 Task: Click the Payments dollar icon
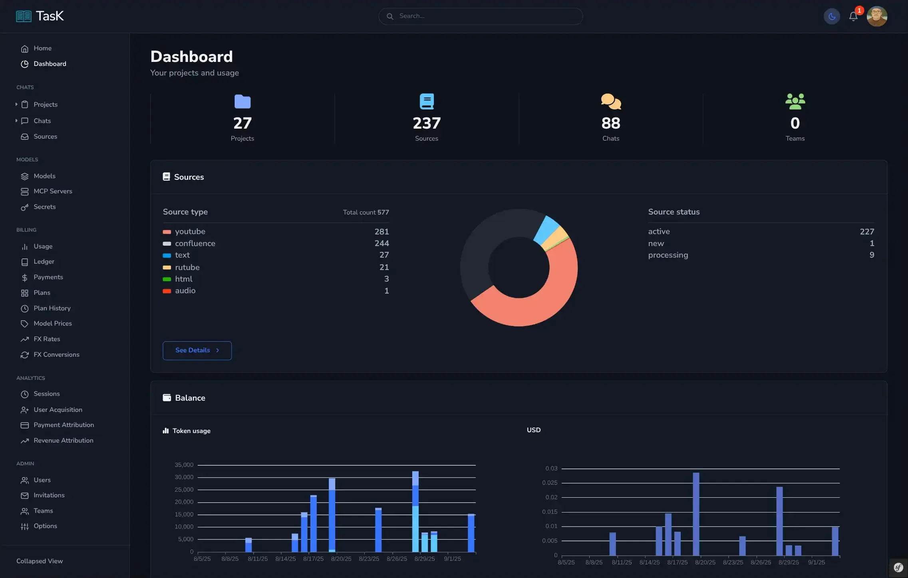click(x=25, y=277)
